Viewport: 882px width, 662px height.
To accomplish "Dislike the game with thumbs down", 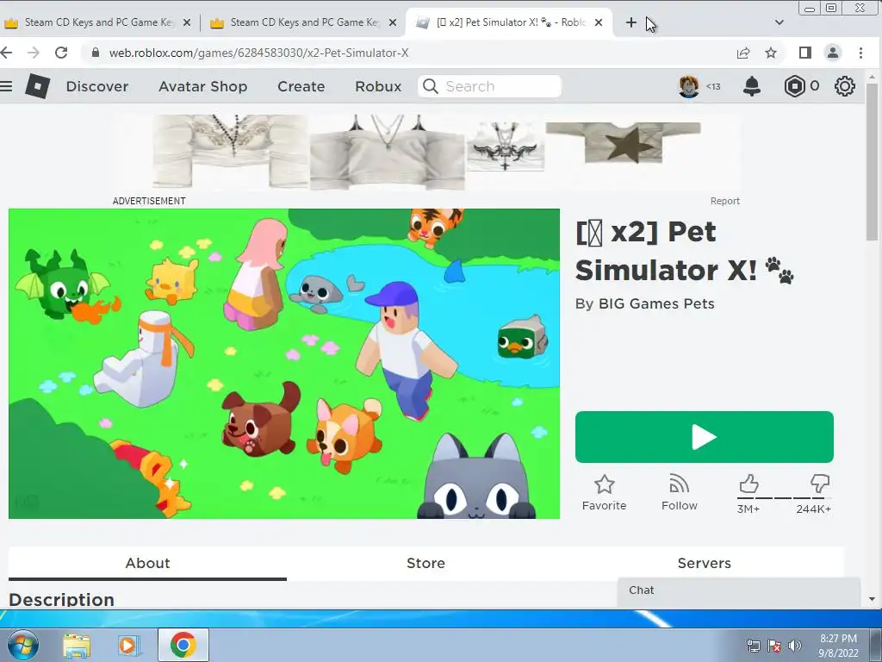I will pos(820,484).
